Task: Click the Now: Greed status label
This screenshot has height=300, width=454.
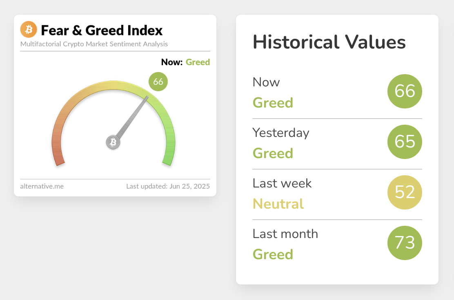Action: click(185, 62)
